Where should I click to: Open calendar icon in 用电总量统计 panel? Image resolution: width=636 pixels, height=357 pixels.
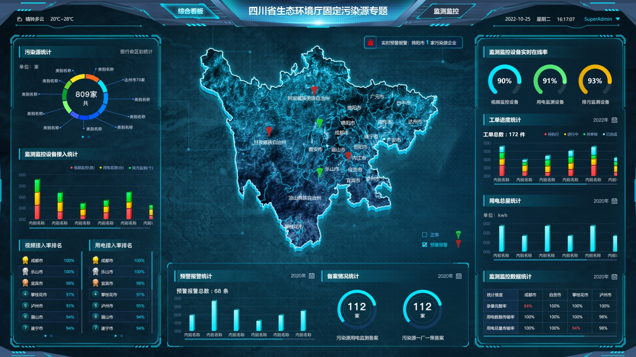(x=614, y=201)
